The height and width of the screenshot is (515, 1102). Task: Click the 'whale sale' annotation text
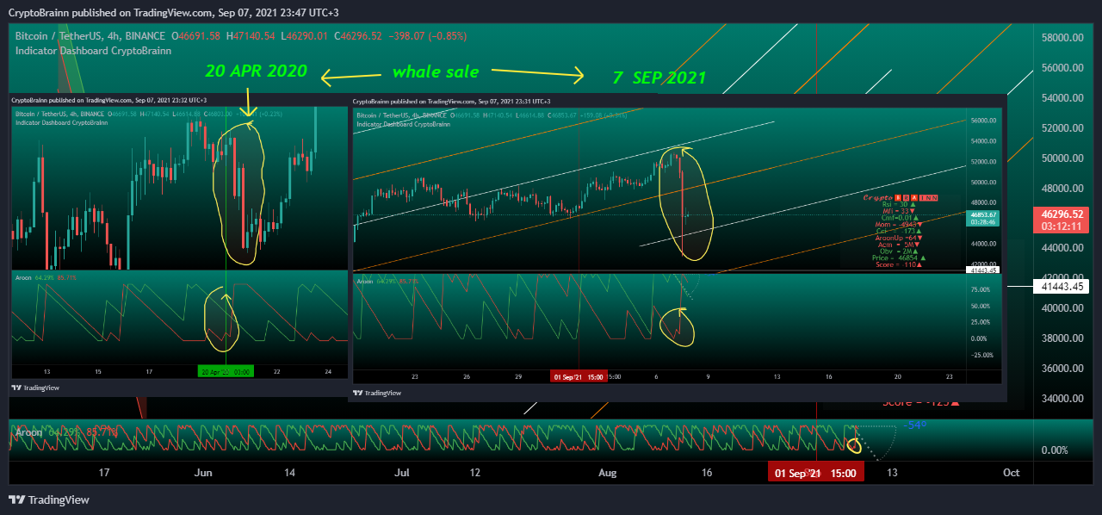pyautogui.click(x=435, y=72)
